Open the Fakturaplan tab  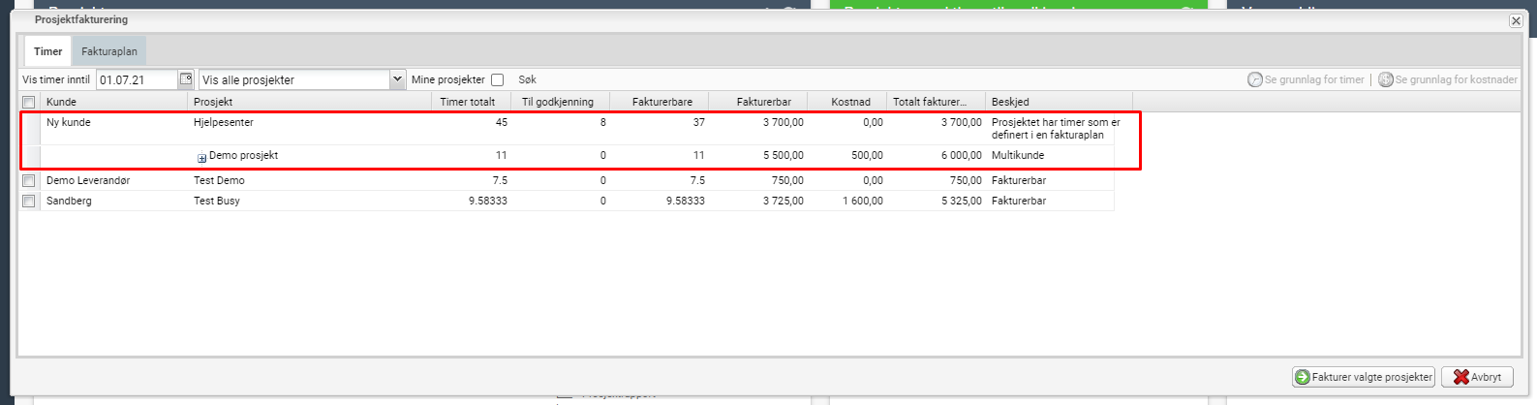coord(109,51)
